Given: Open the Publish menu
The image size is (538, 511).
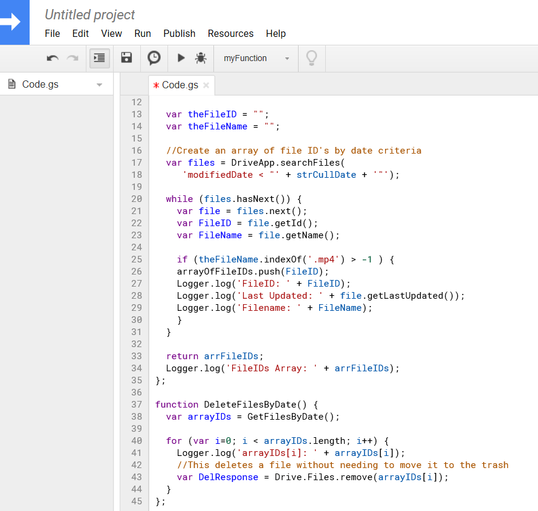Looking at the screenshot, I should click(x=180, y=33).
